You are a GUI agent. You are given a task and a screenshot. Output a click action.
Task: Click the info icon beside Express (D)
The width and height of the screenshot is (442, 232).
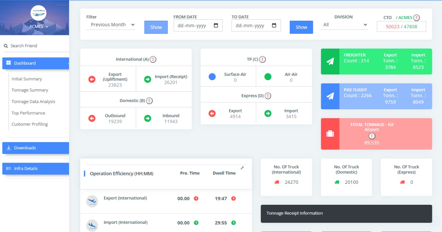coord(268,96)
